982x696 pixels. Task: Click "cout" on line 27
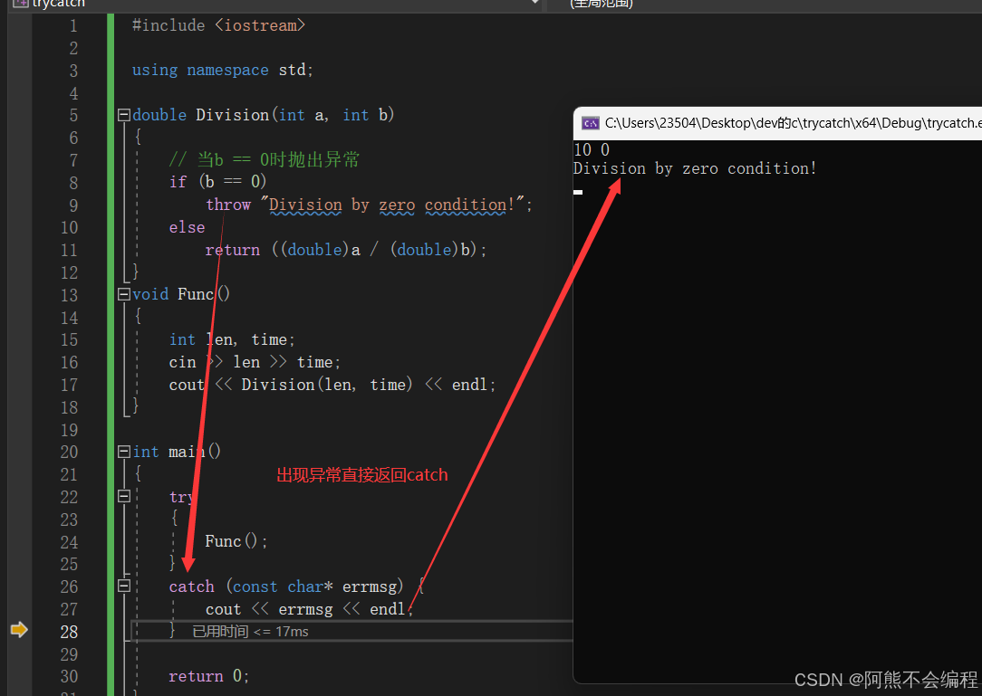click(x=223, y=609)
